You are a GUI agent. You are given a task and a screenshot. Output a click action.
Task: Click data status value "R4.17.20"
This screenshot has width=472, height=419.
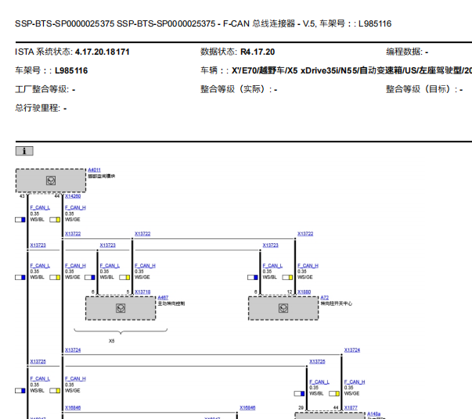click(x=258, y=52)
